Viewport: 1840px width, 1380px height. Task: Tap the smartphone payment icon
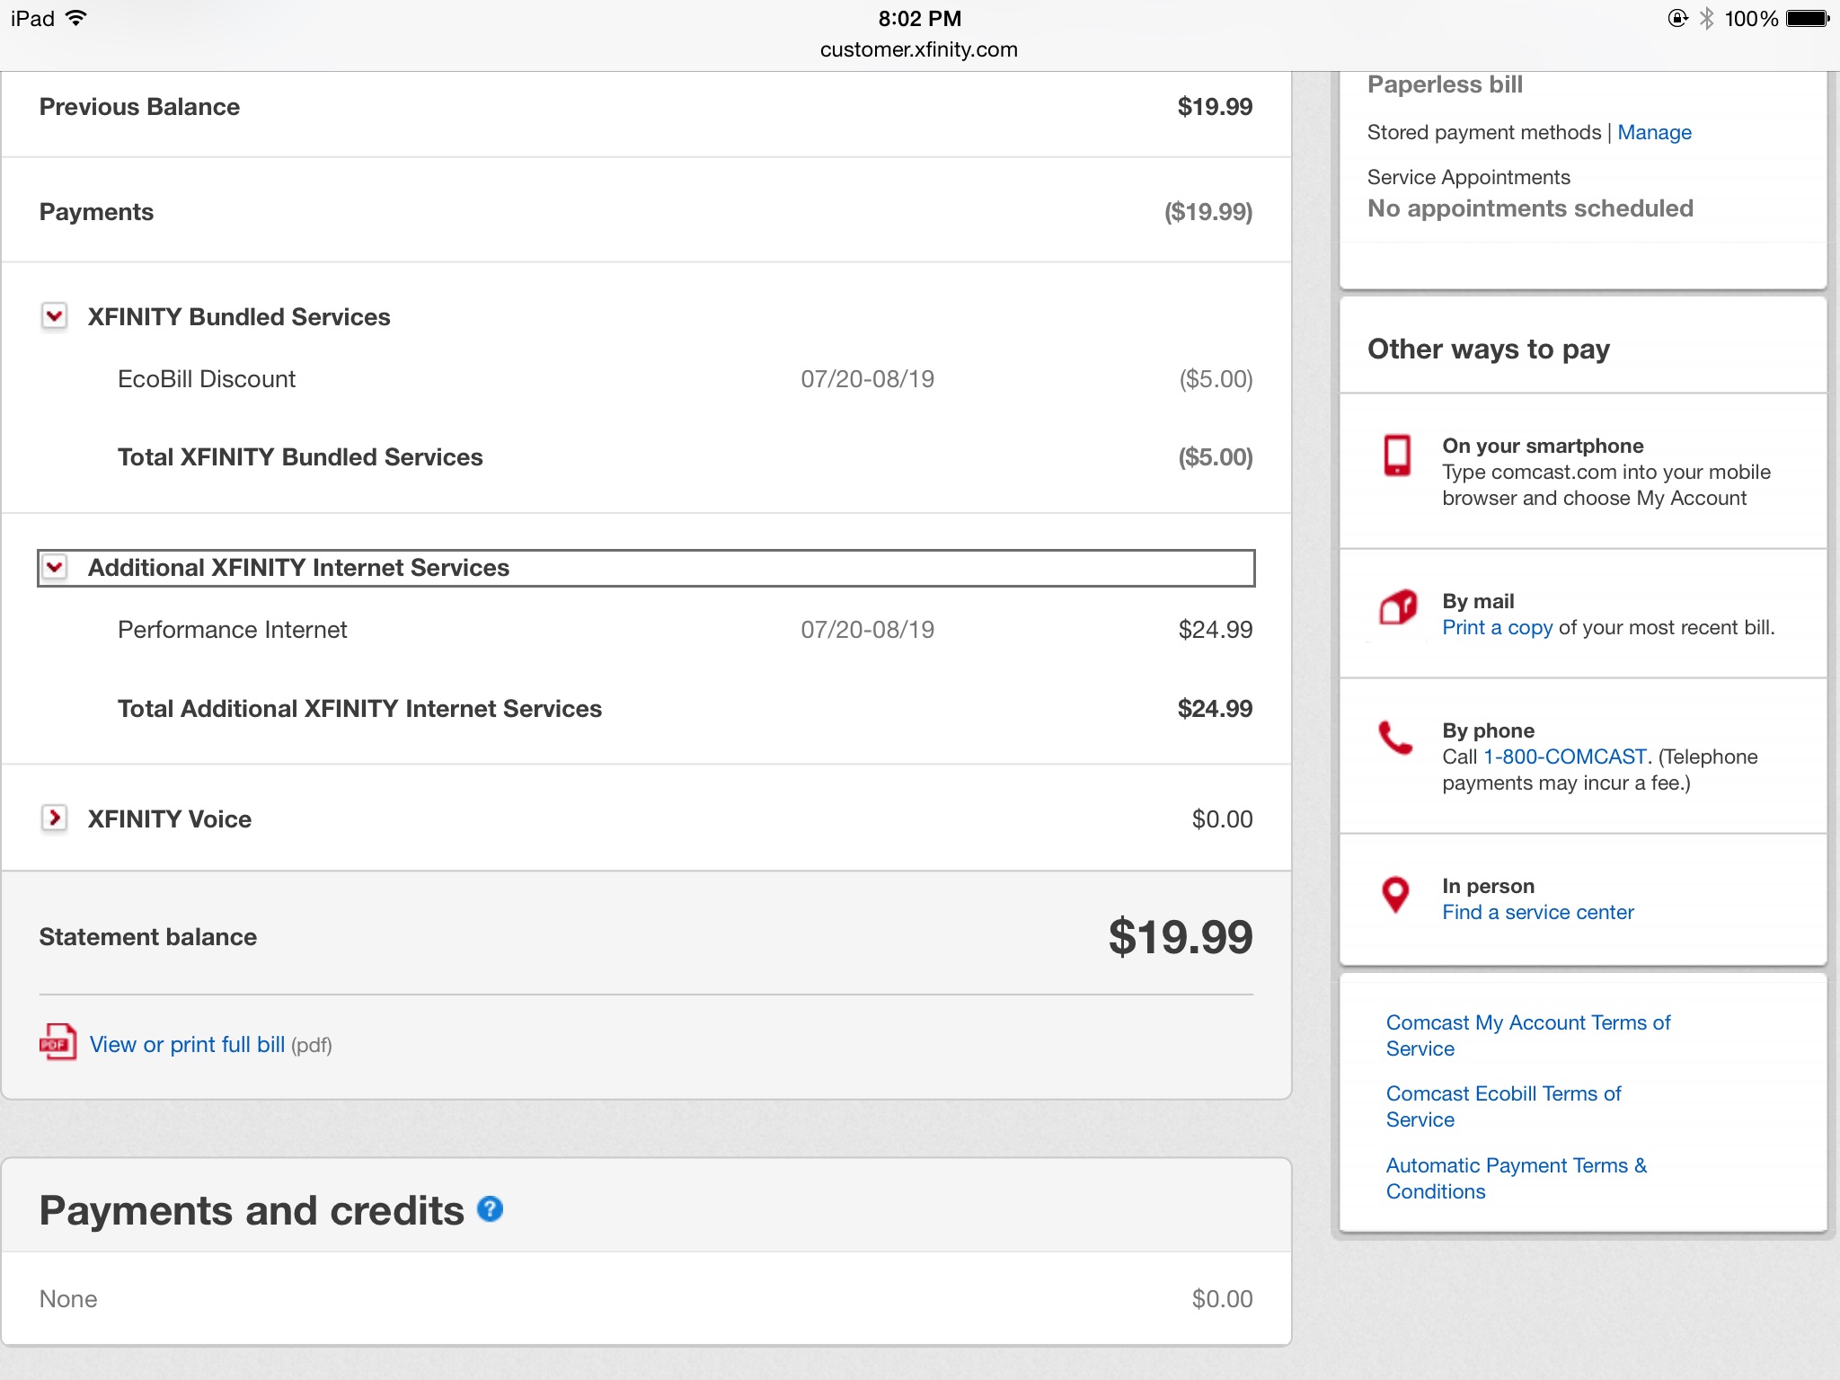click(x=1397, y=456)
